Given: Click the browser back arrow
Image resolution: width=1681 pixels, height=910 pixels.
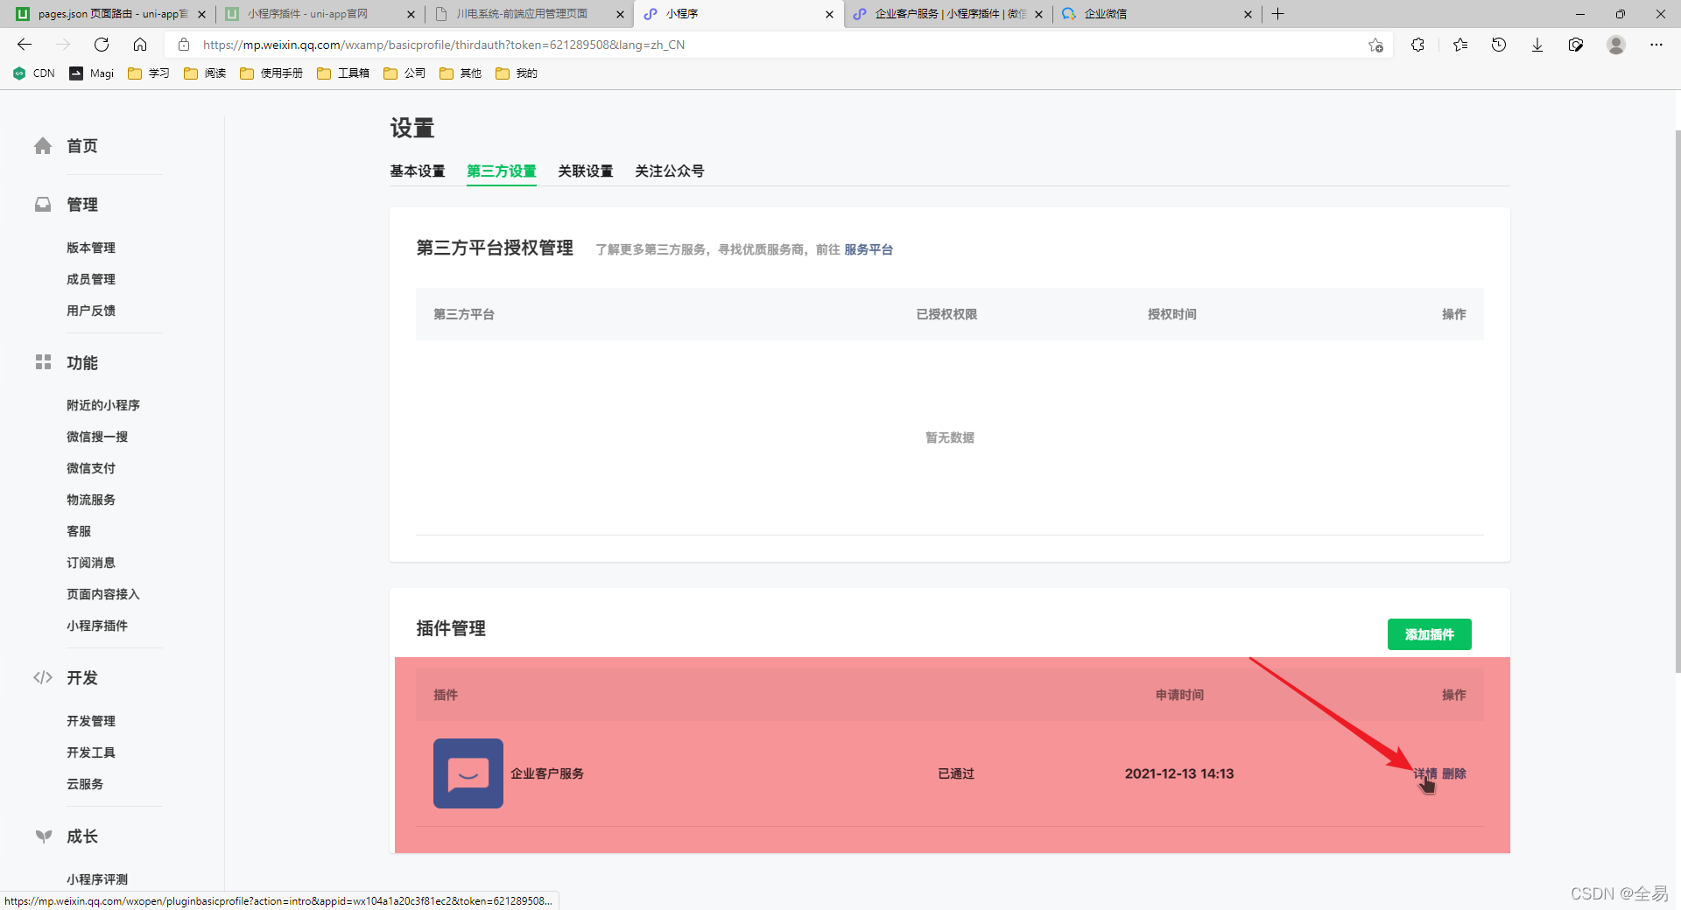Looking at the screenshot, I should coord(25,45).
